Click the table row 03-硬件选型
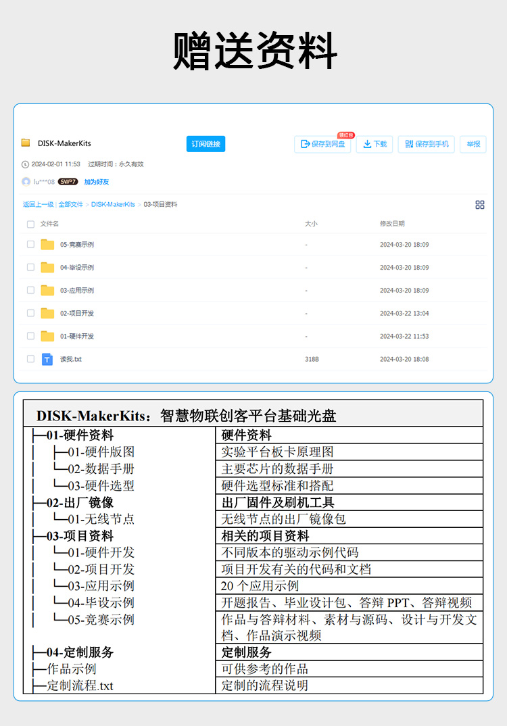This screenshot has width=507, height=726. point(101,486)
